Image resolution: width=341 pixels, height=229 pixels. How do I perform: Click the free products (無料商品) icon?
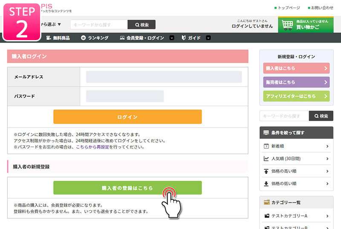(x=49, y=38)
